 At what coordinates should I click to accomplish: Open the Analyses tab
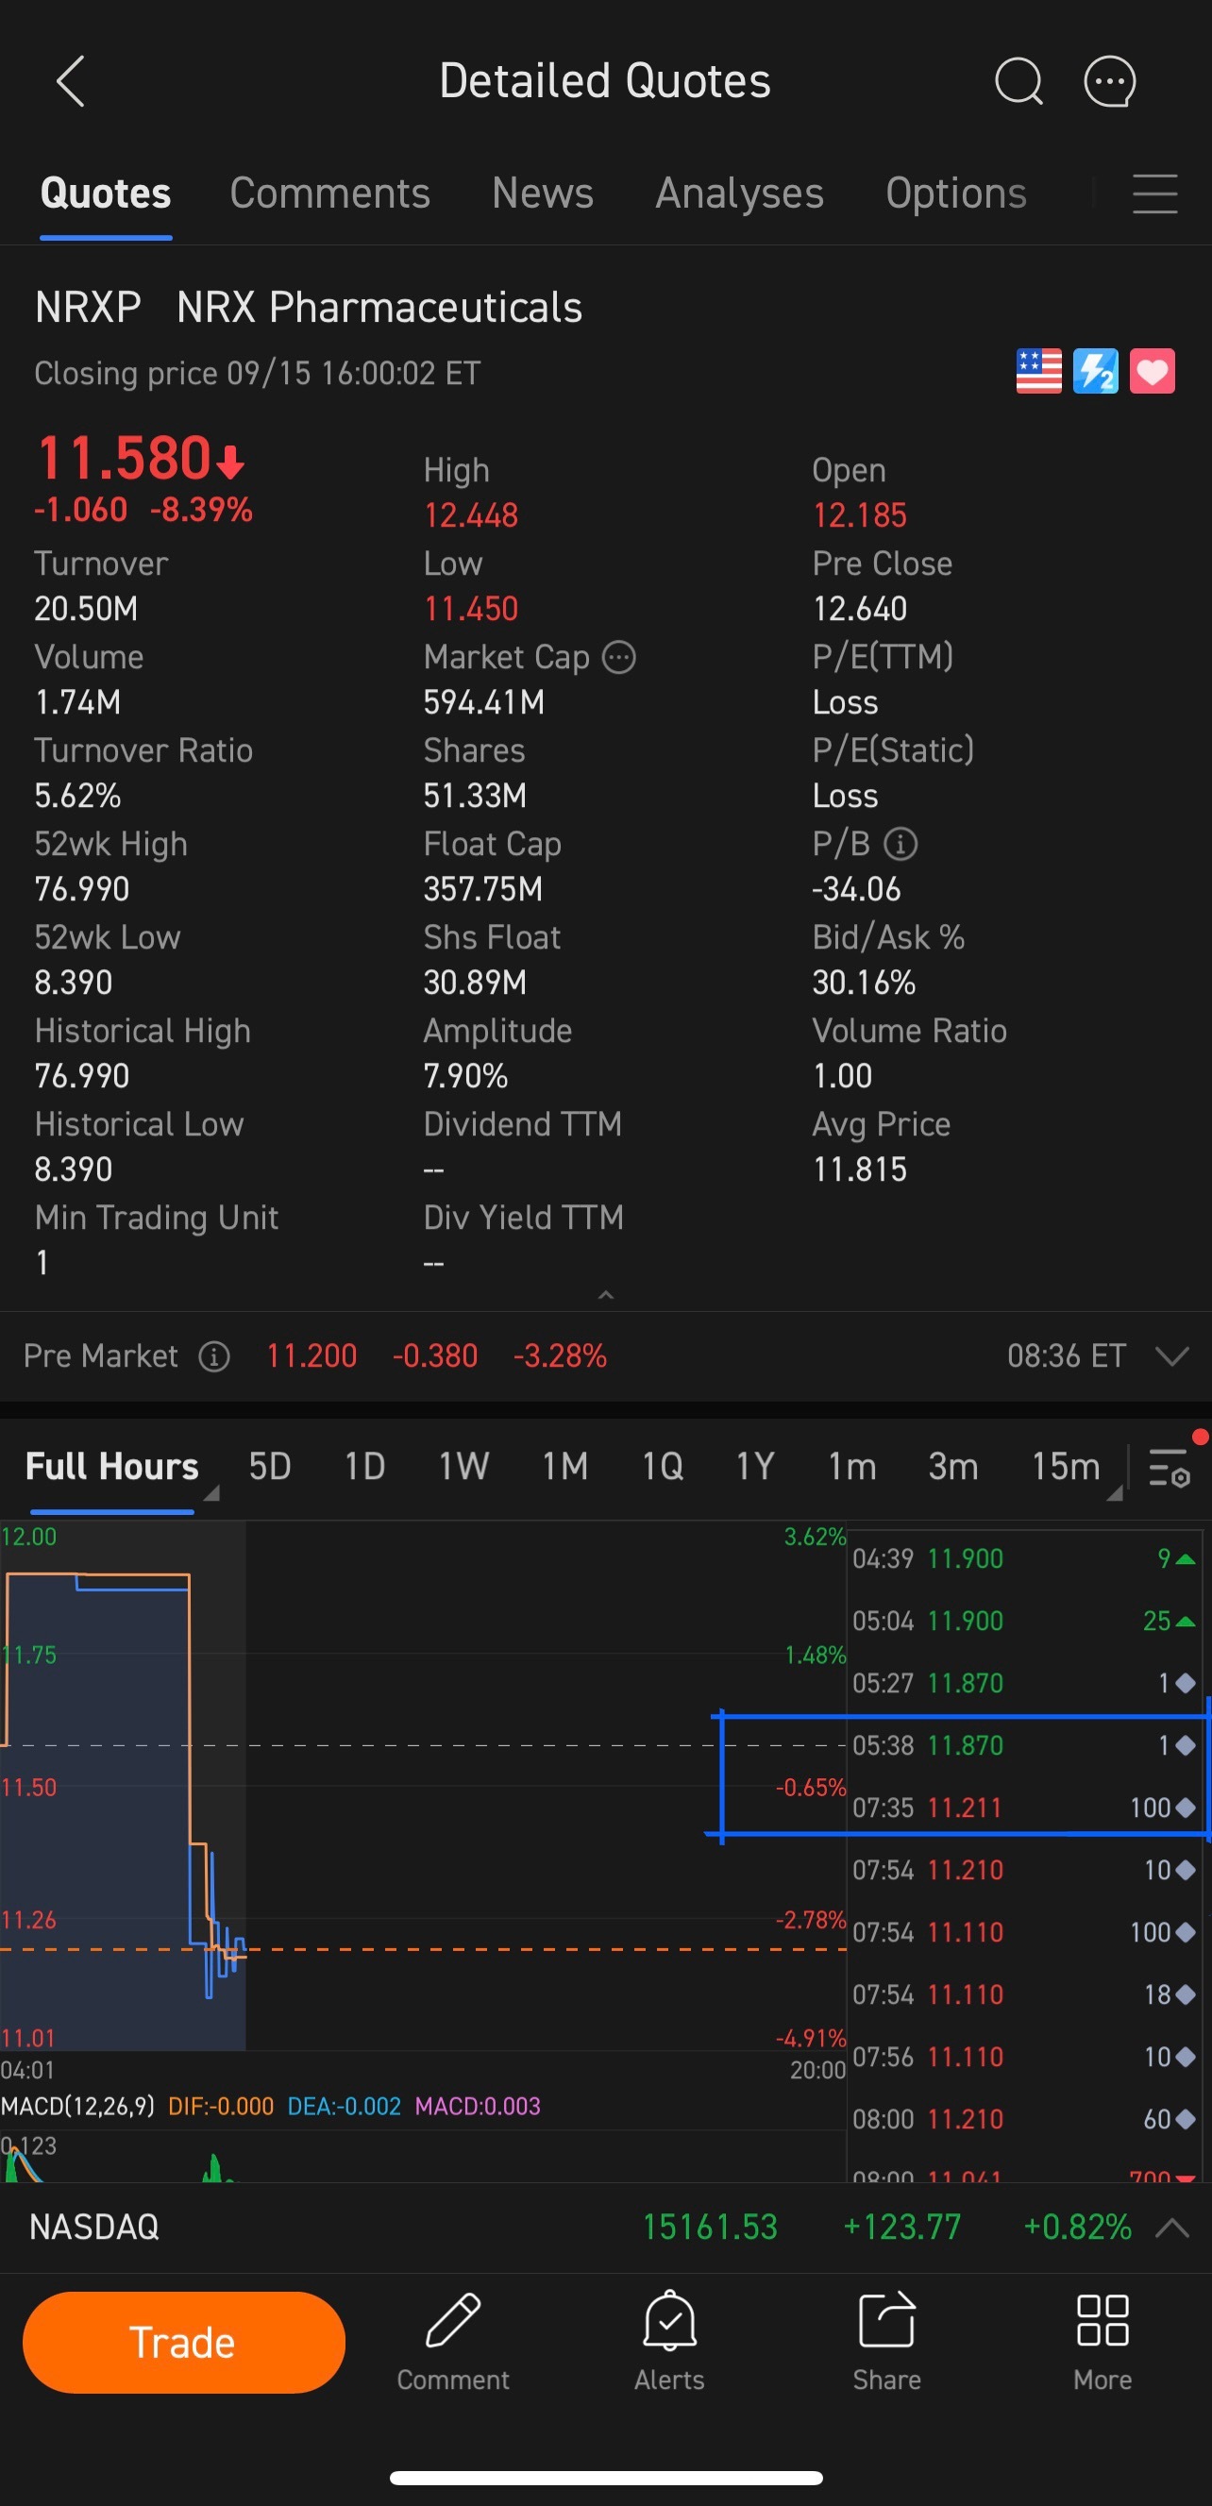point(739,193)
